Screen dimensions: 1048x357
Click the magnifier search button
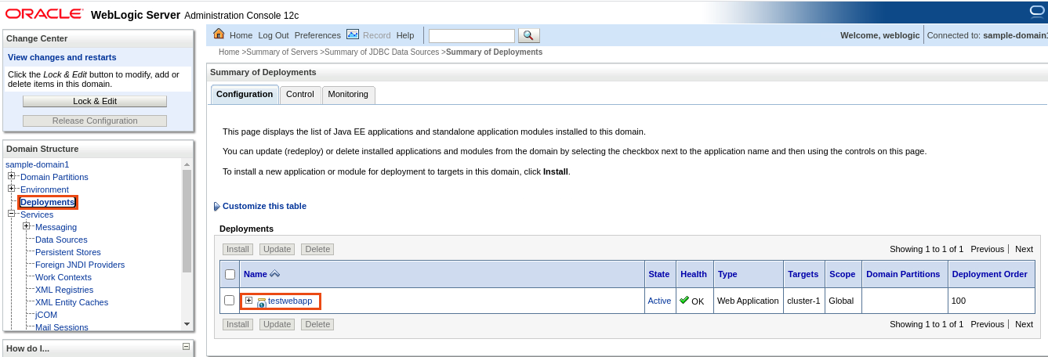pyautogui.click(x=529, y=35)
